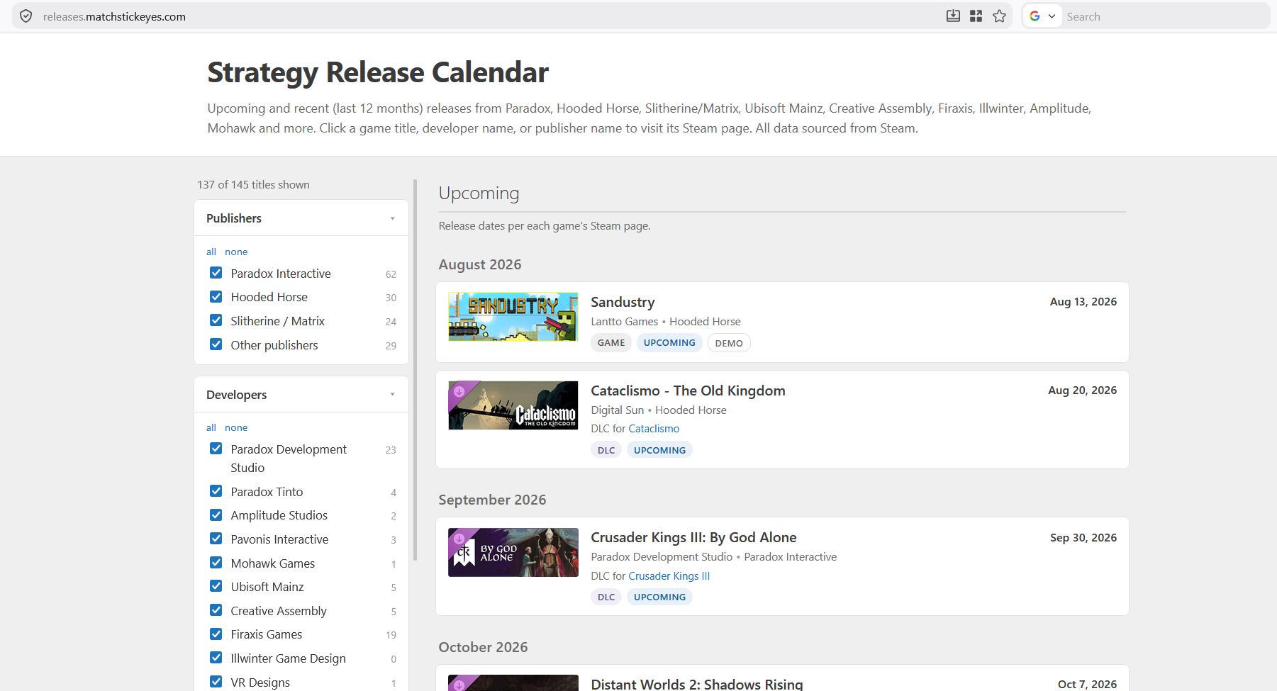The image size is (1277, 691).
Task: Click Paradox Development Studio on the By God Alone card
Action: 662,557
